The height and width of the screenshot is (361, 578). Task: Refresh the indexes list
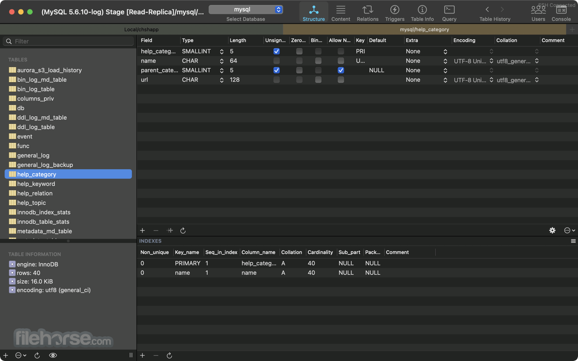pos(169,355)
